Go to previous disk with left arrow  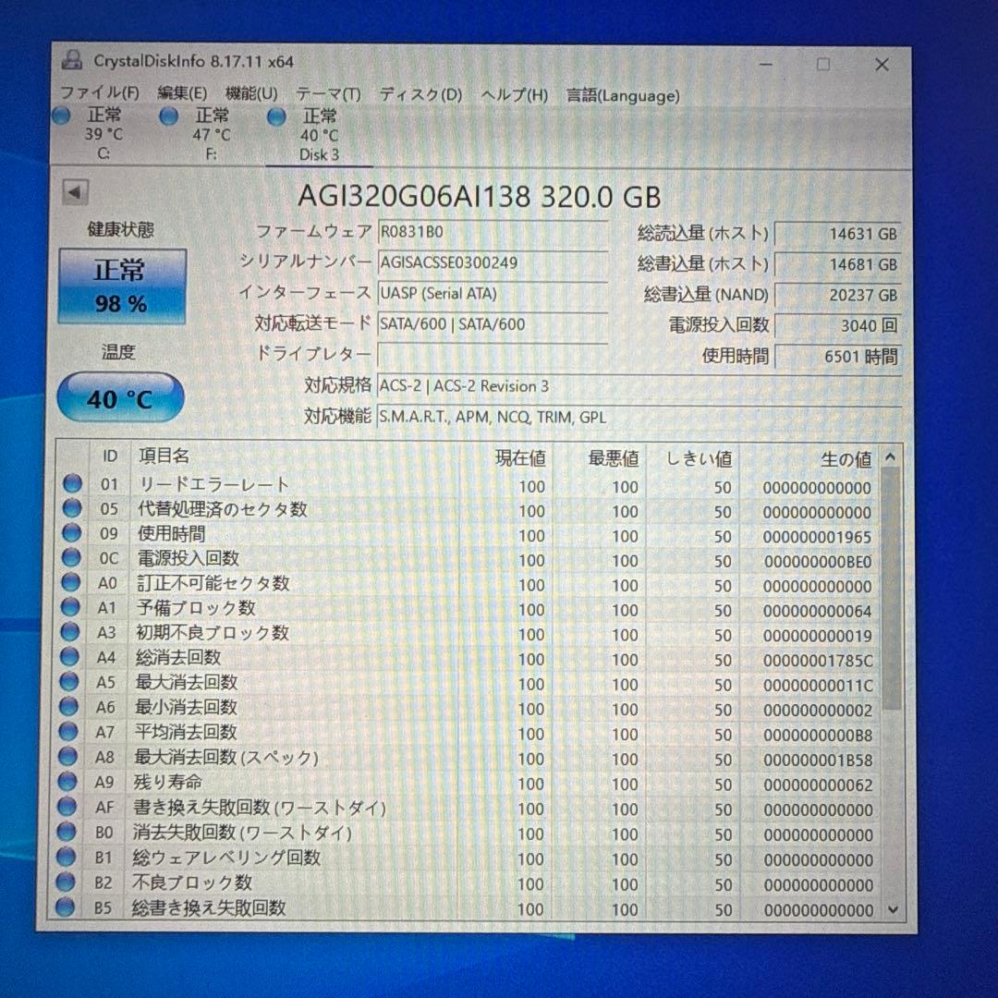click(75, 192)
